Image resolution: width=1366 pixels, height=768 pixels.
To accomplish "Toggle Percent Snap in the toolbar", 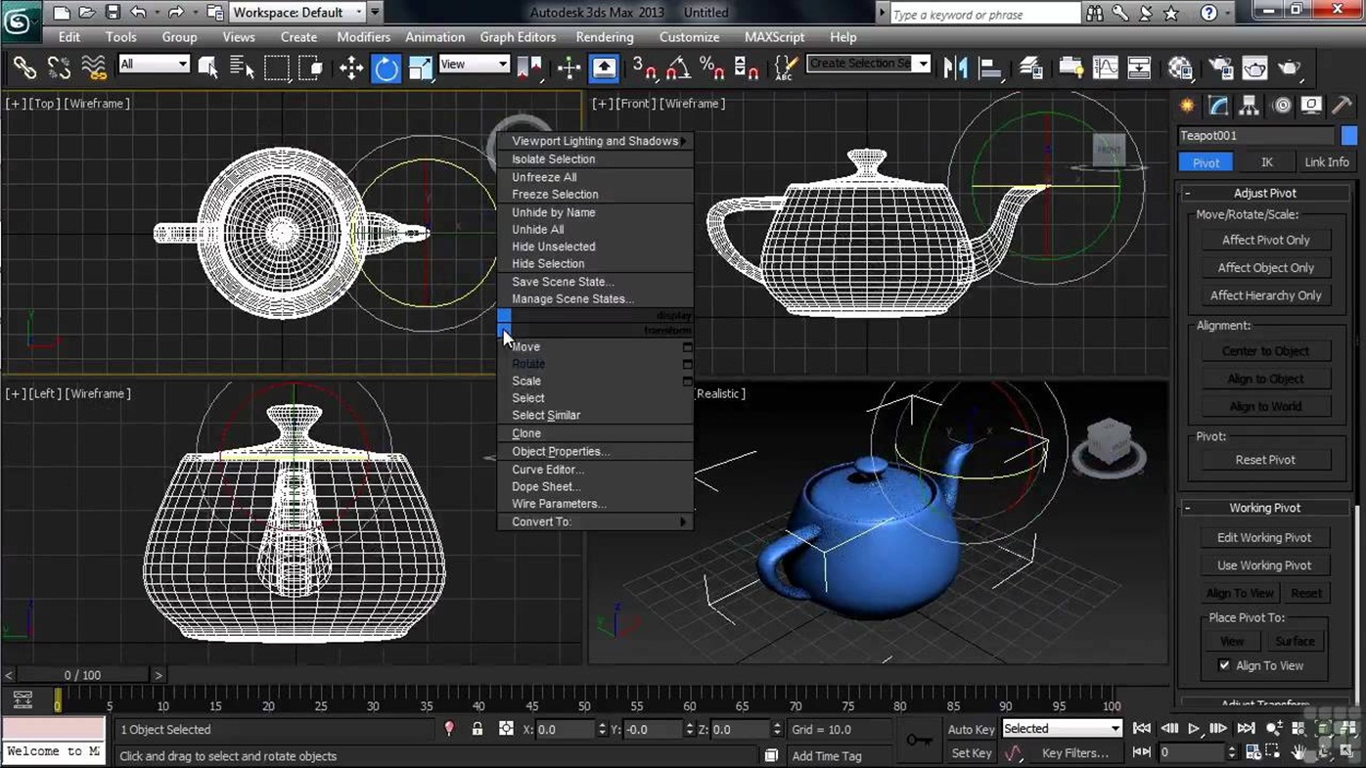I will coord(711,68).
